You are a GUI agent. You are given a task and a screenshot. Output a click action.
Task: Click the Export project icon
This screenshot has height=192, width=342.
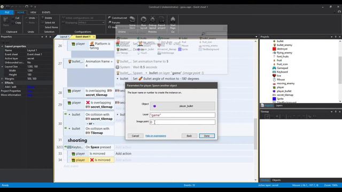tap(161, 20)
